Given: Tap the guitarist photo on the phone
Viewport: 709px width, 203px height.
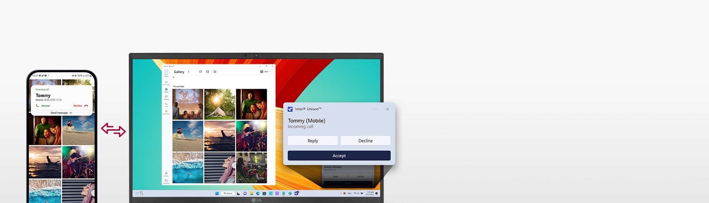Looking at the screenshot, I should click(x=78, y=162).
